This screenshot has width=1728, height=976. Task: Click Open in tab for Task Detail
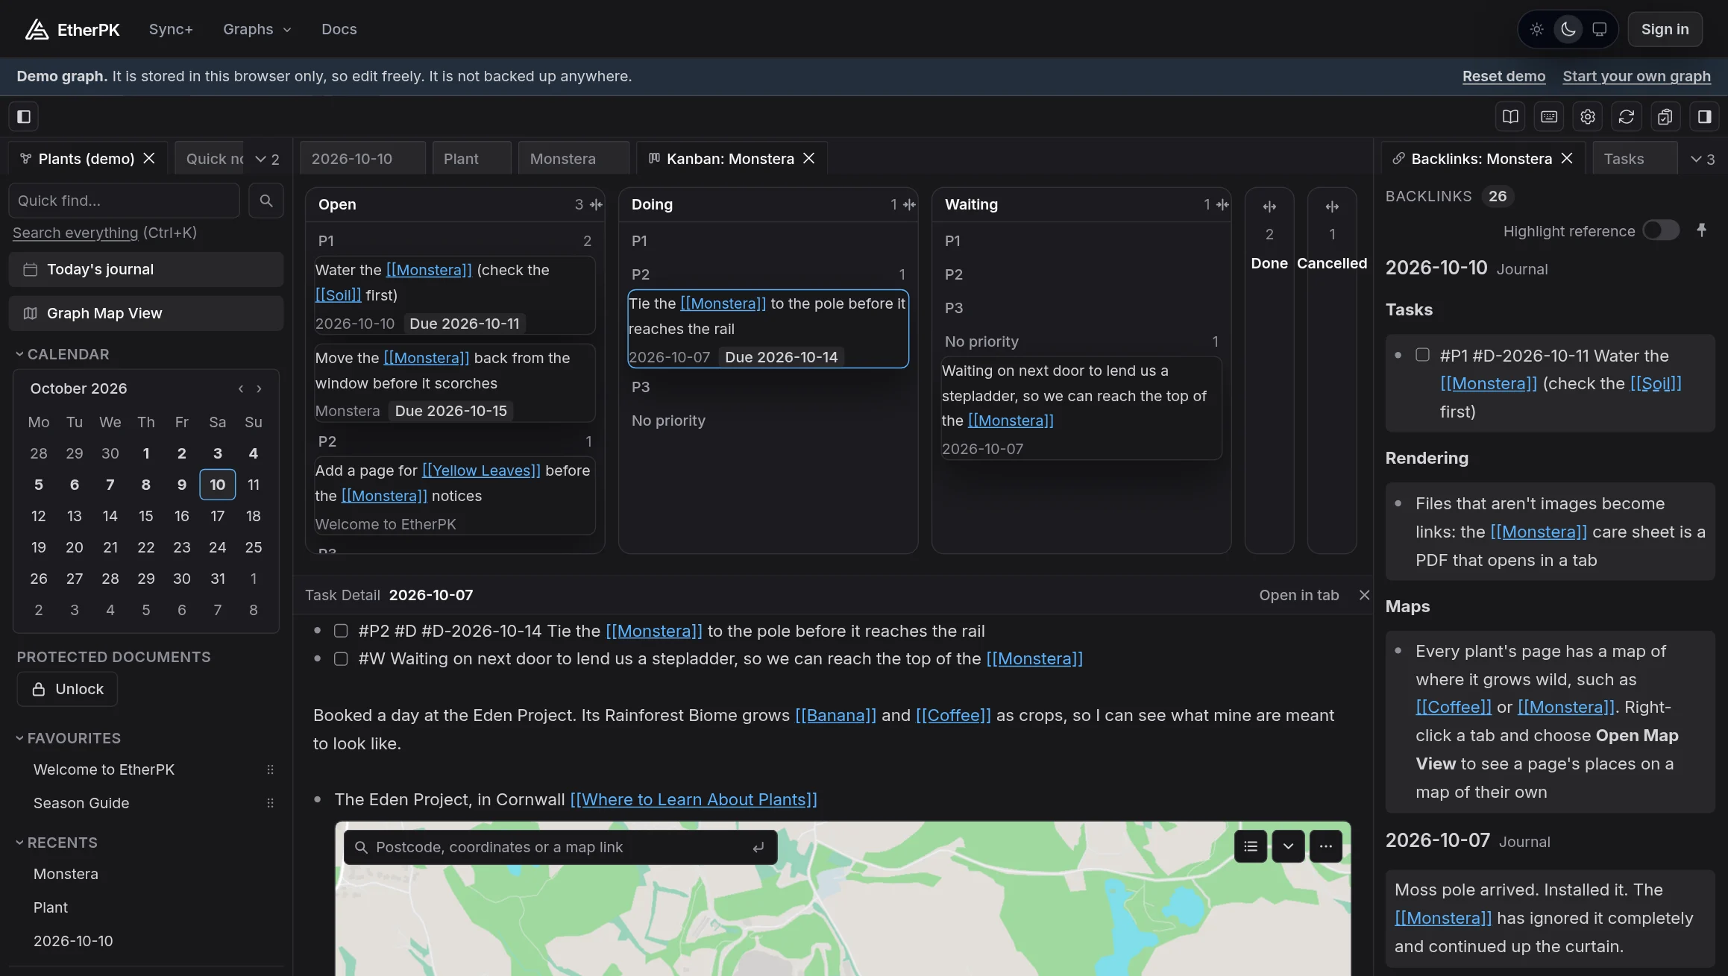click(1298, 595)
